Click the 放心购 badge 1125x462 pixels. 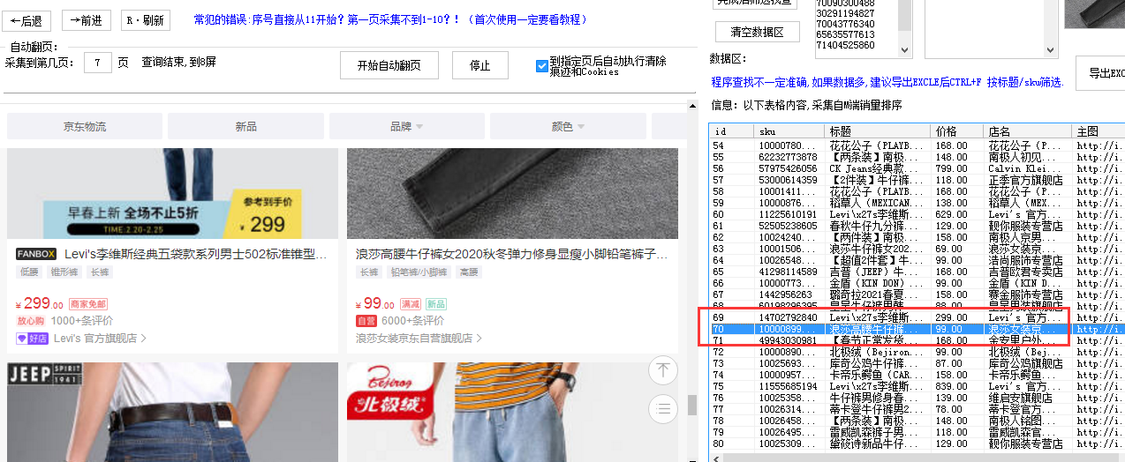30,321
